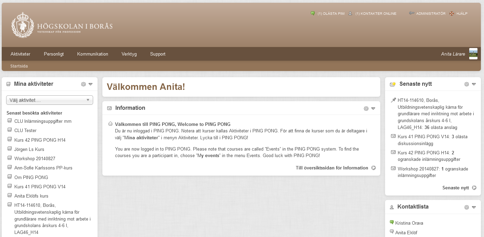Click the Mina aktiviteter book icon
This screenshot has width=484, height=237.
coord(9,84)
